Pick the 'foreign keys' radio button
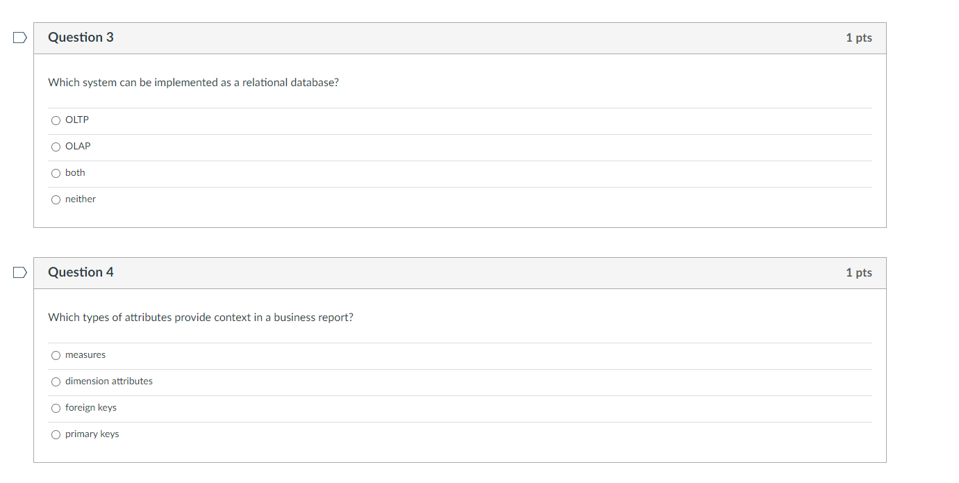 [56, 408]
